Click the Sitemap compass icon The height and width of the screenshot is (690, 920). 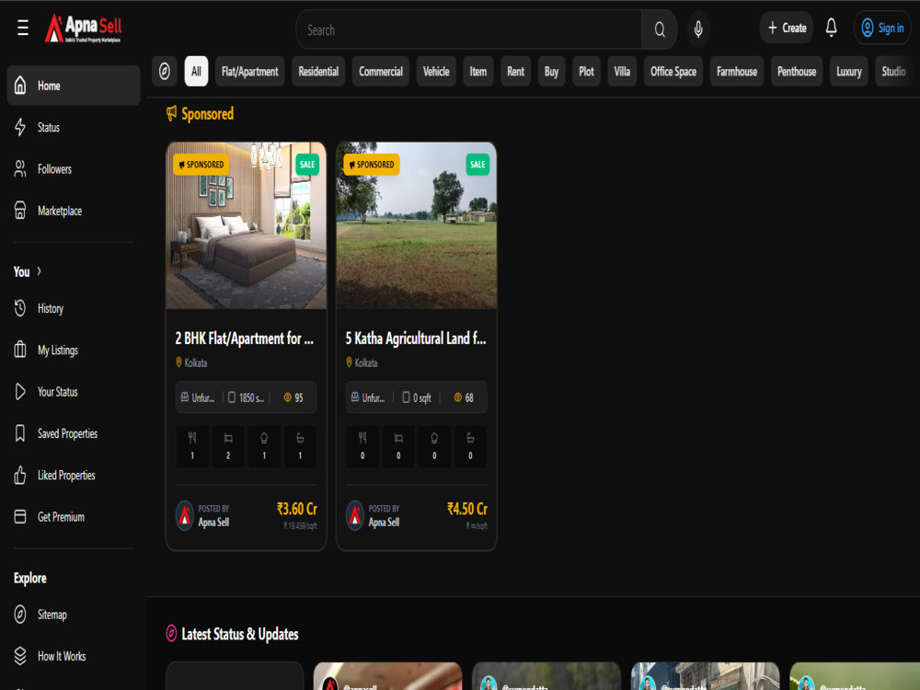tap(20, 615)
